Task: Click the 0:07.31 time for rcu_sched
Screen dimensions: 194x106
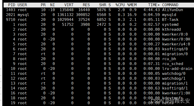Action: click(x=152, y=64)
